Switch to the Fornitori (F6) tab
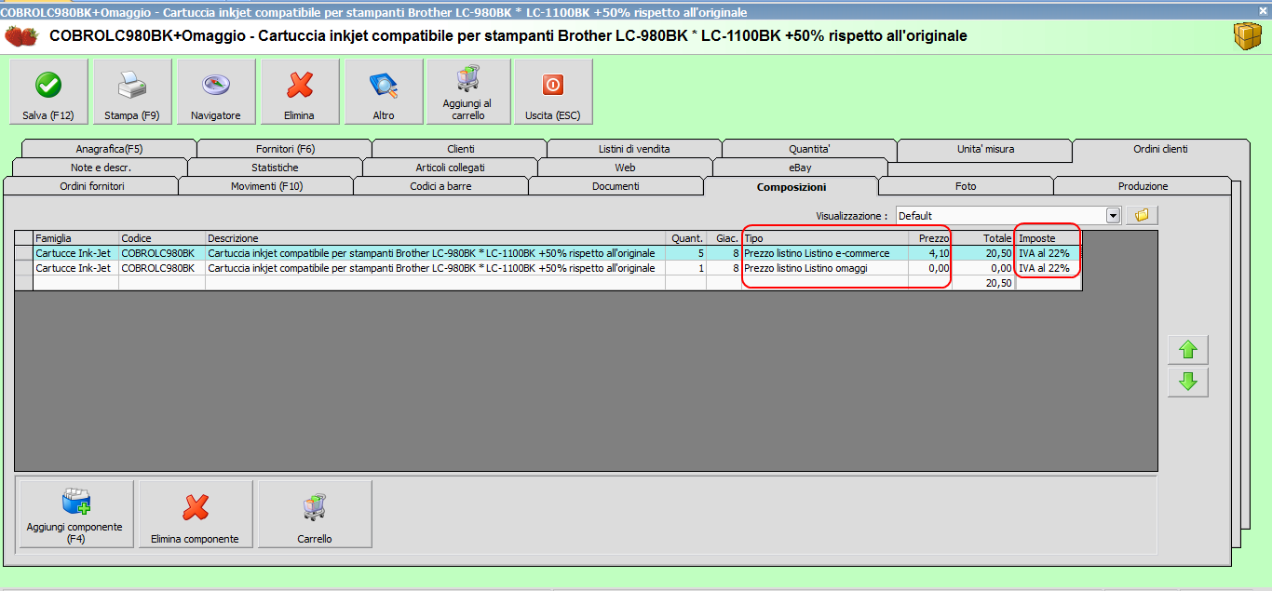Viewport: 1272px width, 591px height. click(x=285, y=149)
